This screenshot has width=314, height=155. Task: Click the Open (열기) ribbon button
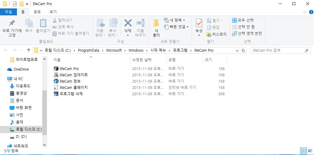[x=215, y=20]
